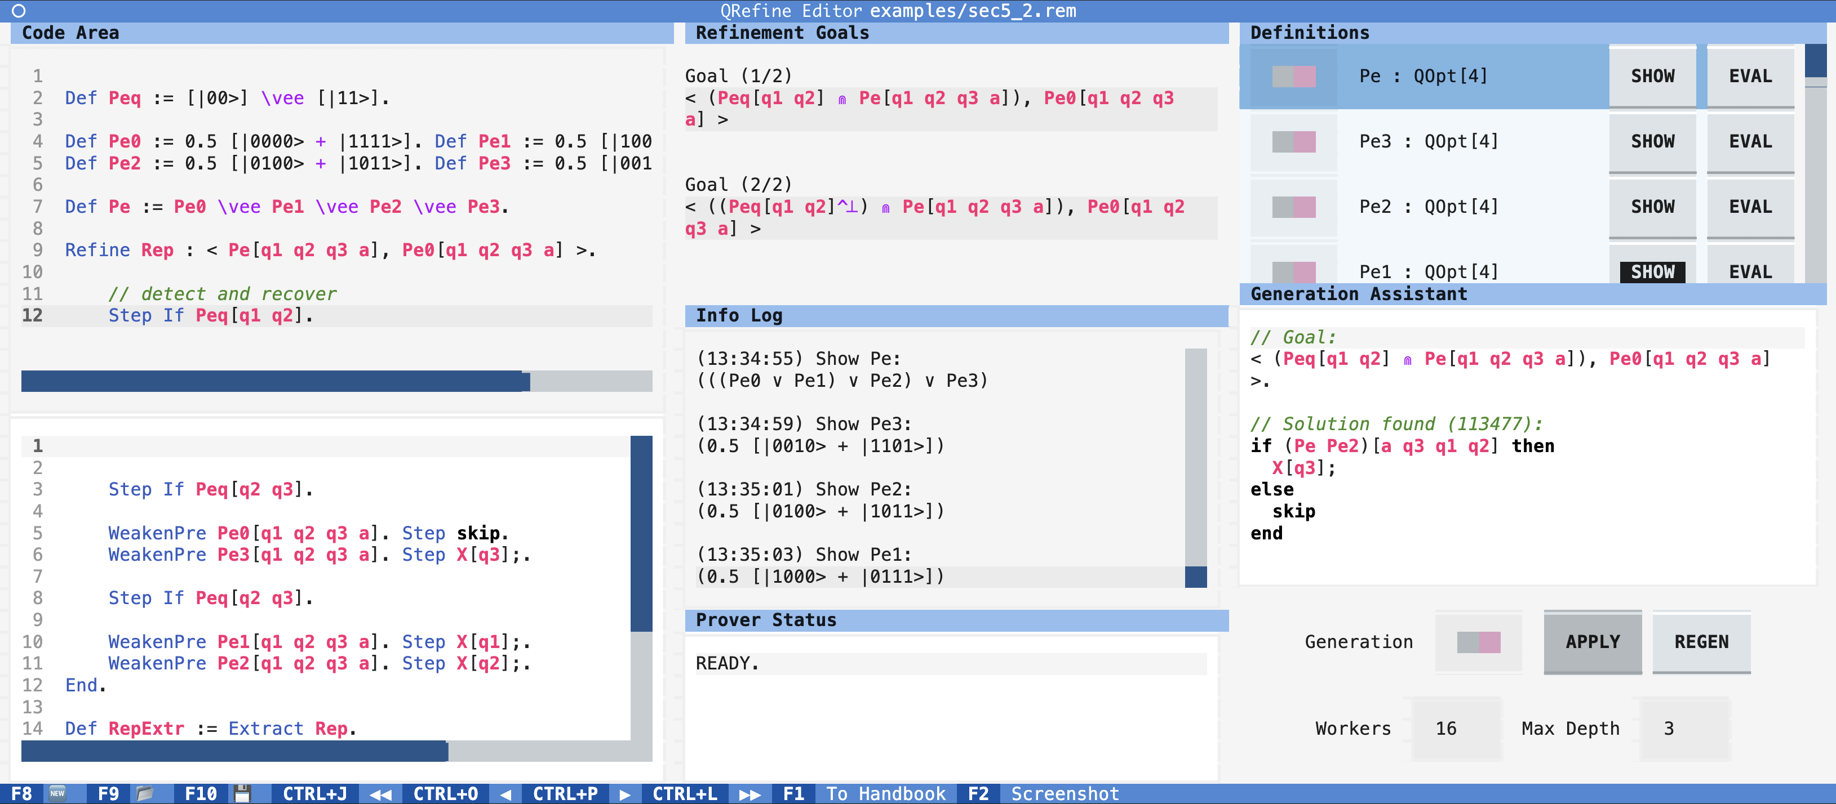
Task: Click the F8 shortcut label
Action: click(21, 794)
